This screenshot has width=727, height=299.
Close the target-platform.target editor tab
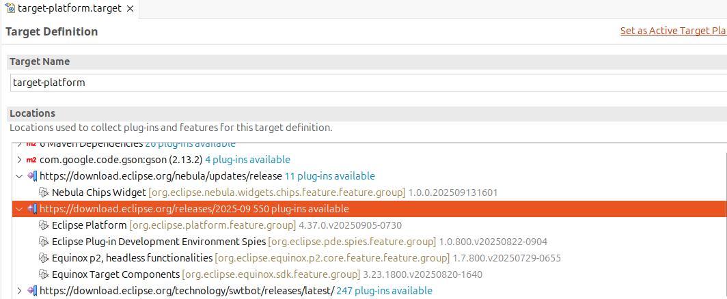pyautogui.click(x=130, y=9)
